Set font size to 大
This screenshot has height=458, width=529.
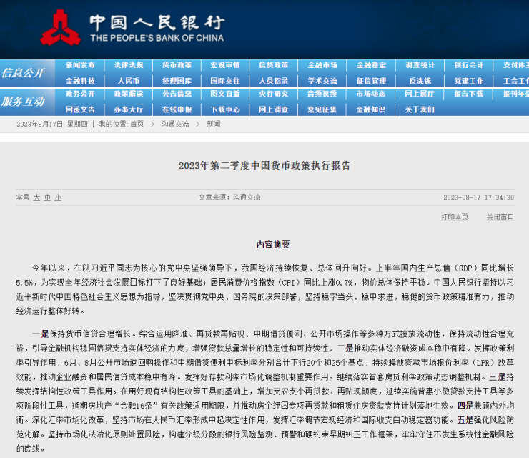(36, 197)
